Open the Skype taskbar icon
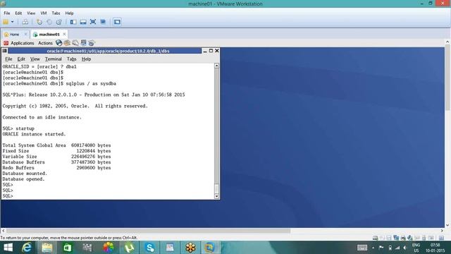 click(x=149, y=248)
